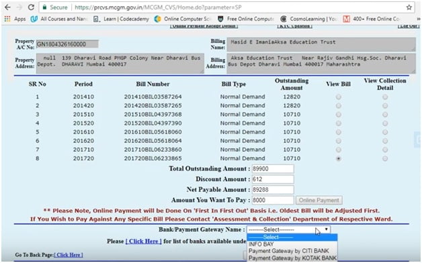Click bill number 201720BIL06233865

153,158
